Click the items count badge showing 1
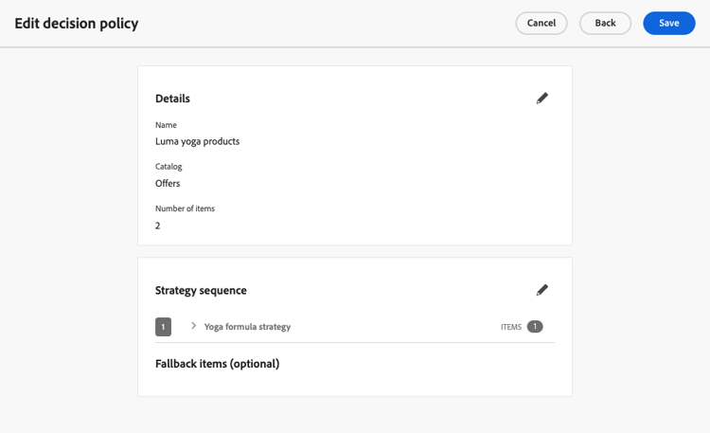710x433 pixels. click(535, 327)
